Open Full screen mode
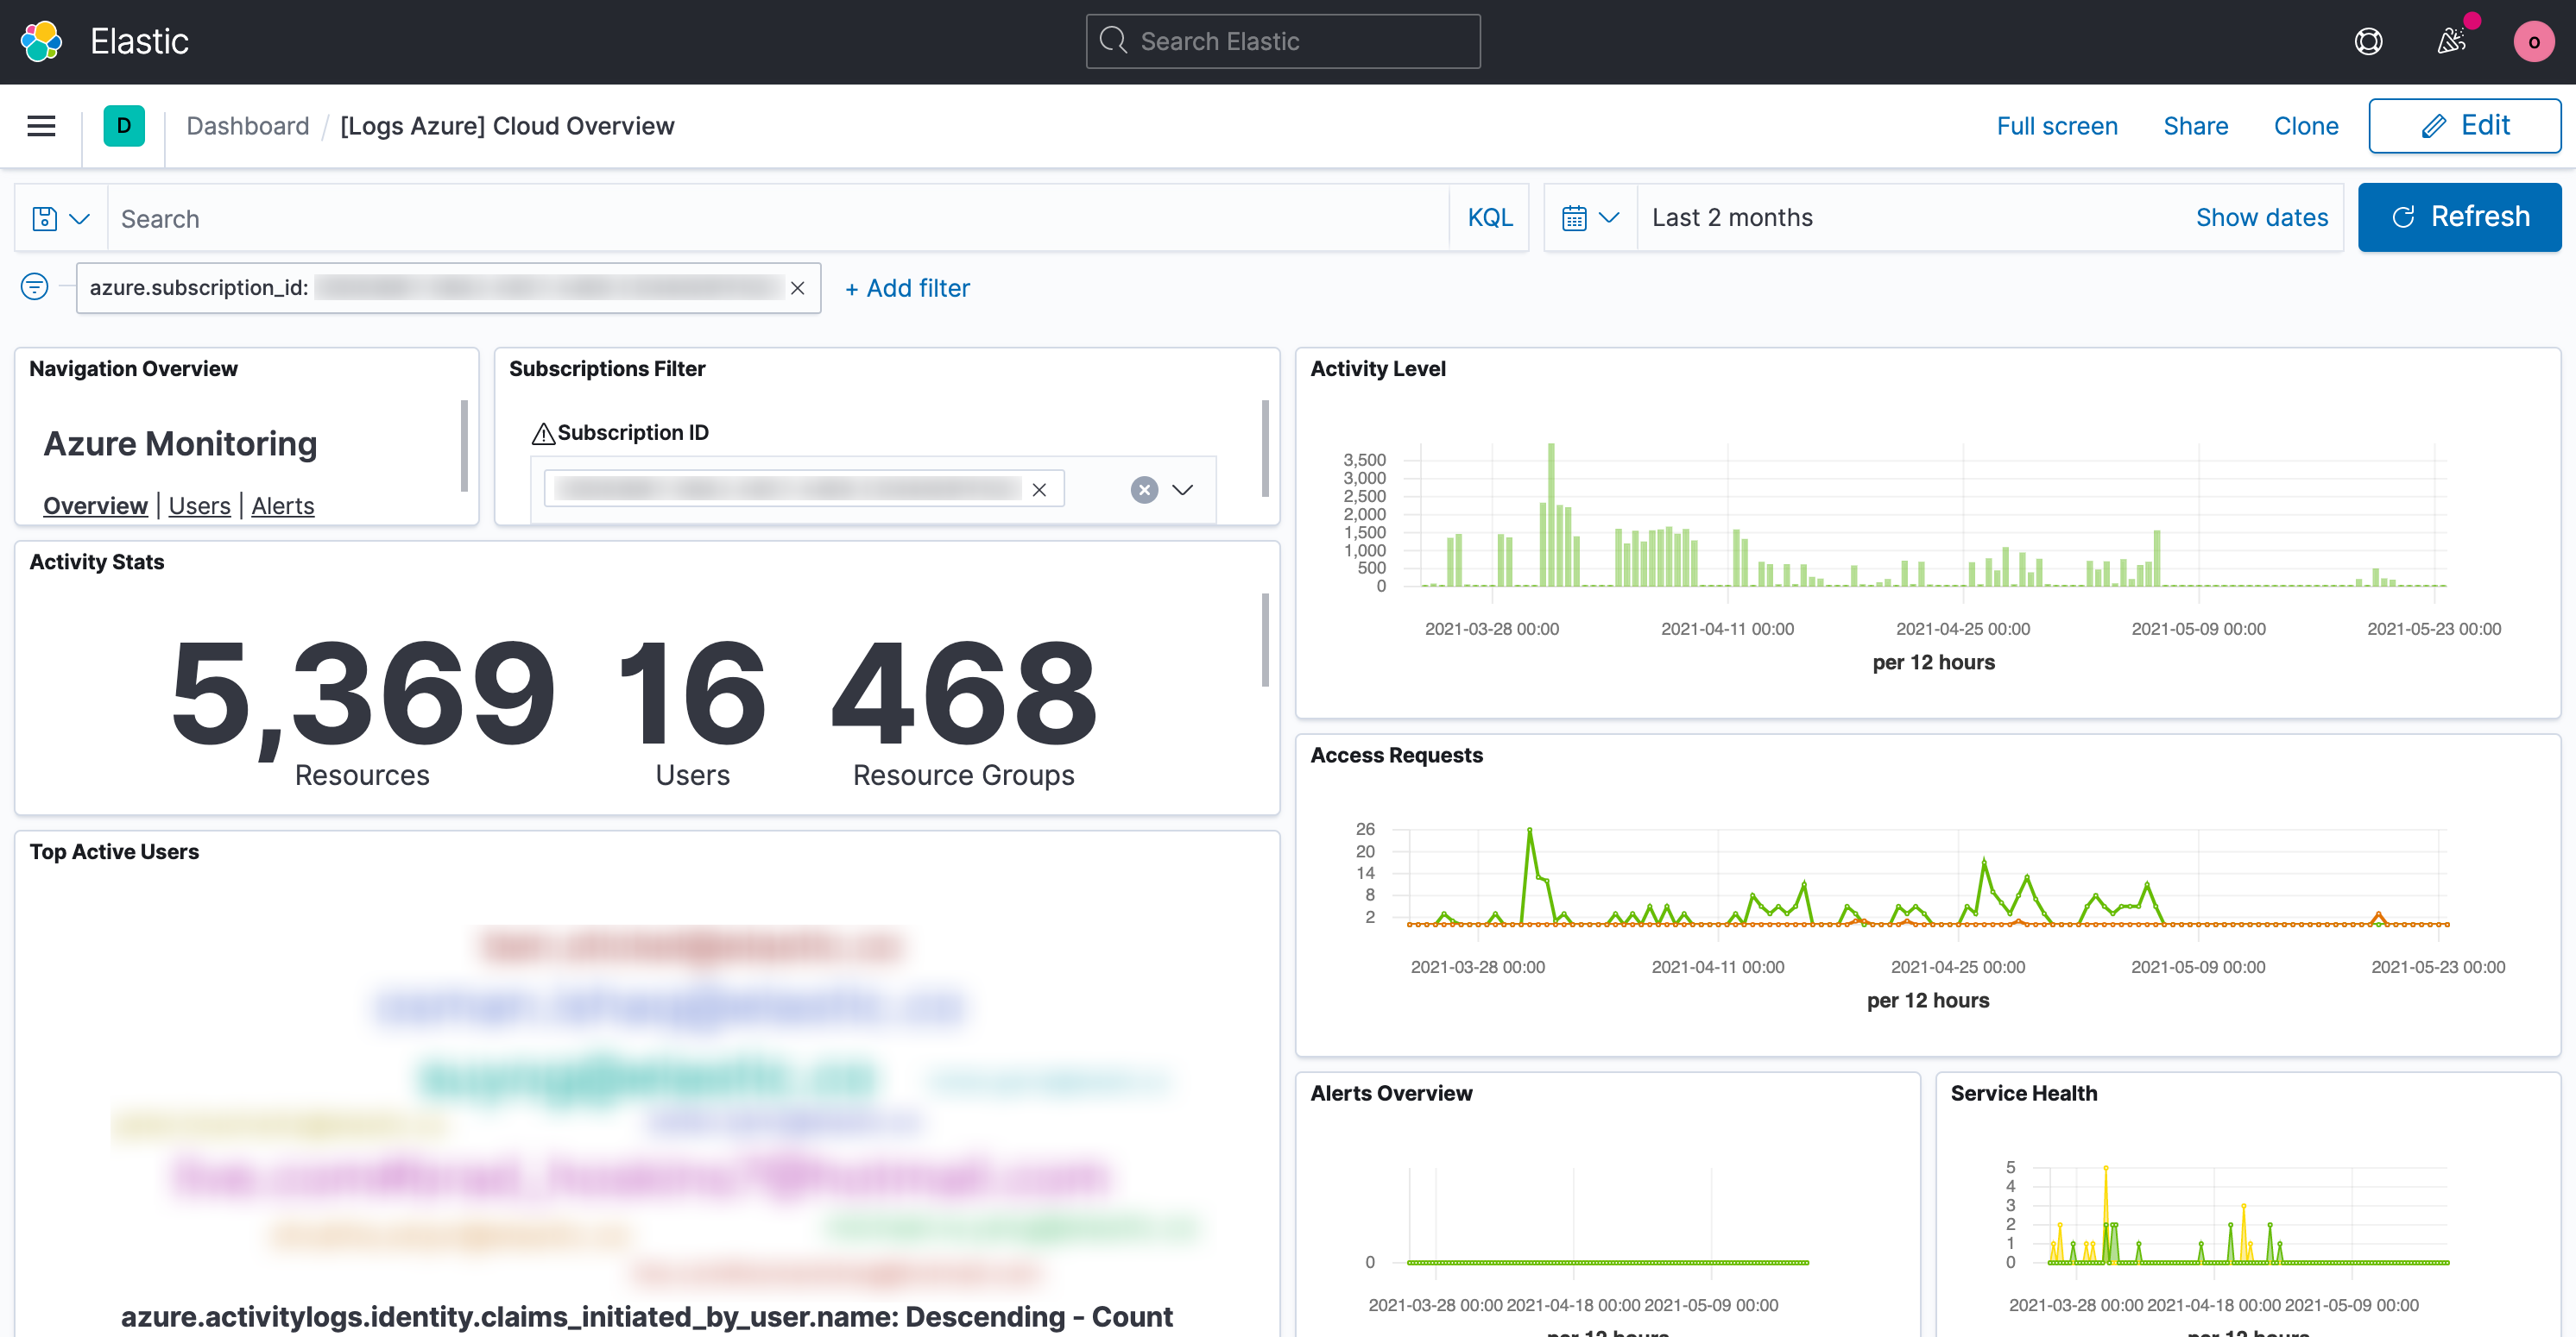The height and width of the screenshot is (1337, 2576). click(x=2056, y=126)
